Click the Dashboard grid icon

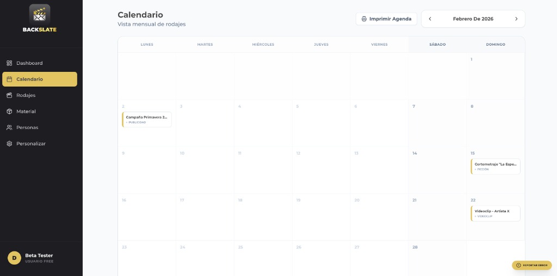coord(10,63)
